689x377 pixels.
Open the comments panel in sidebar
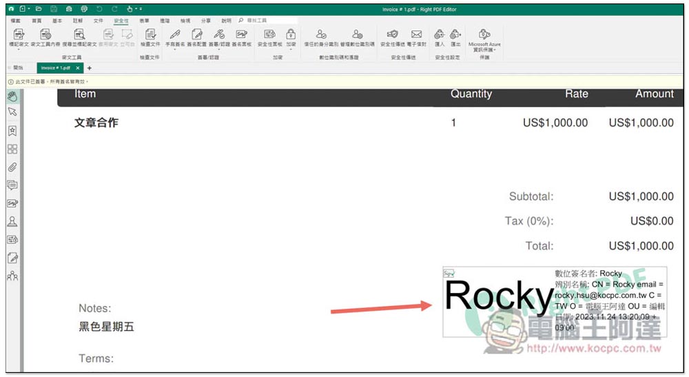(12, 185)
